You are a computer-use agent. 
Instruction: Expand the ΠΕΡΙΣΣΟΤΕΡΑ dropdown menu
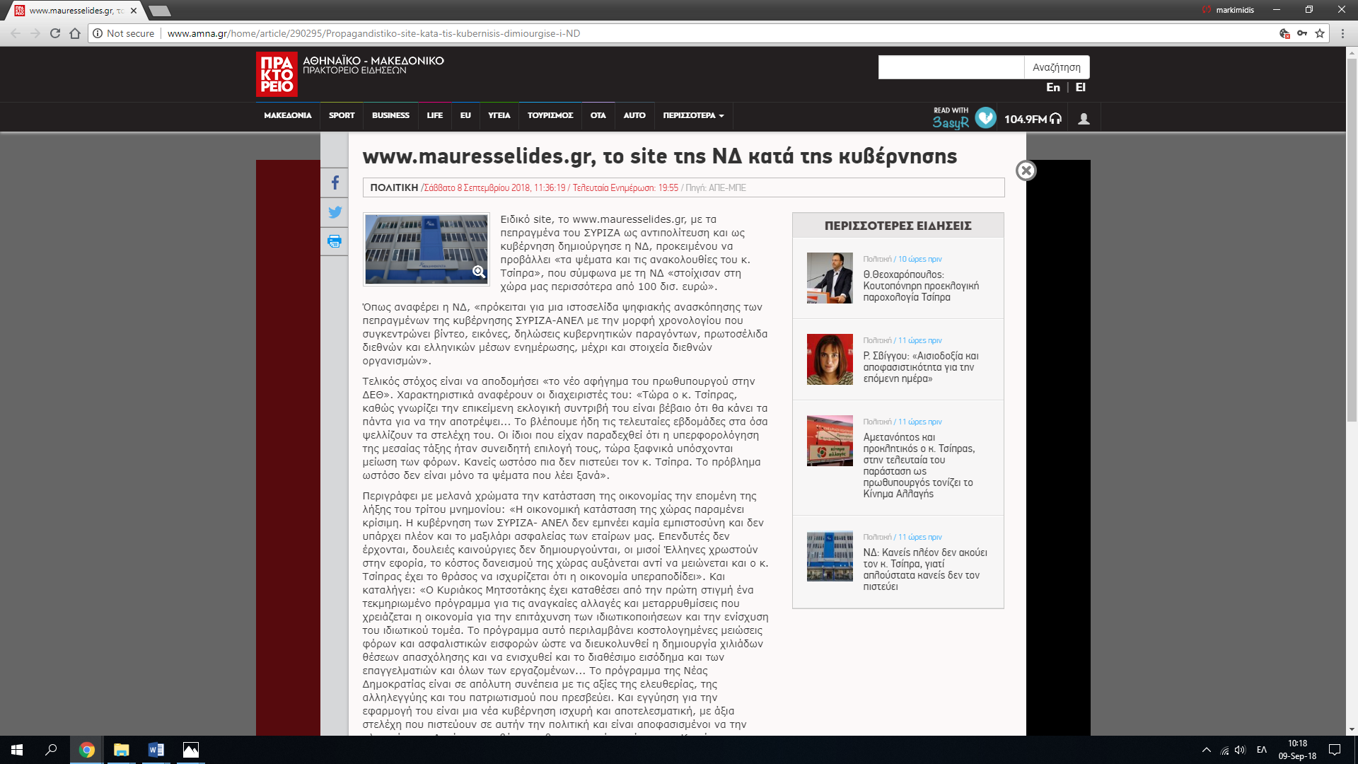click(693, 115)
